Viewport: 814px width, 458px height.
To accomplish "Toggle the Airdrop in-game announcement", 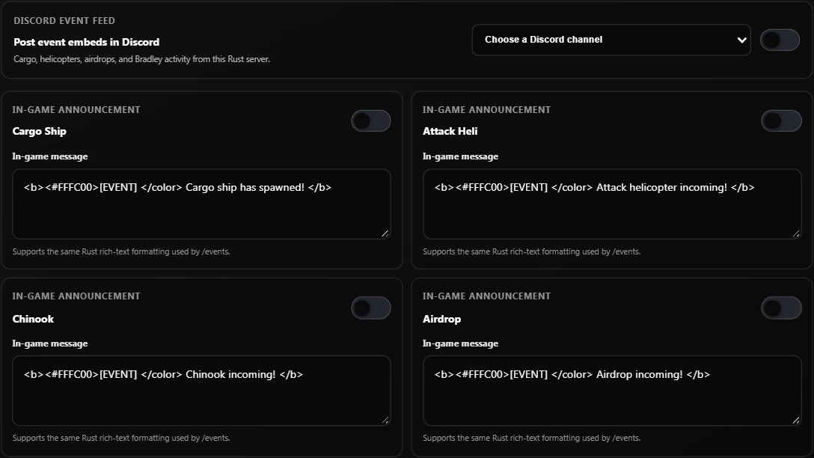I will [781, 308].
